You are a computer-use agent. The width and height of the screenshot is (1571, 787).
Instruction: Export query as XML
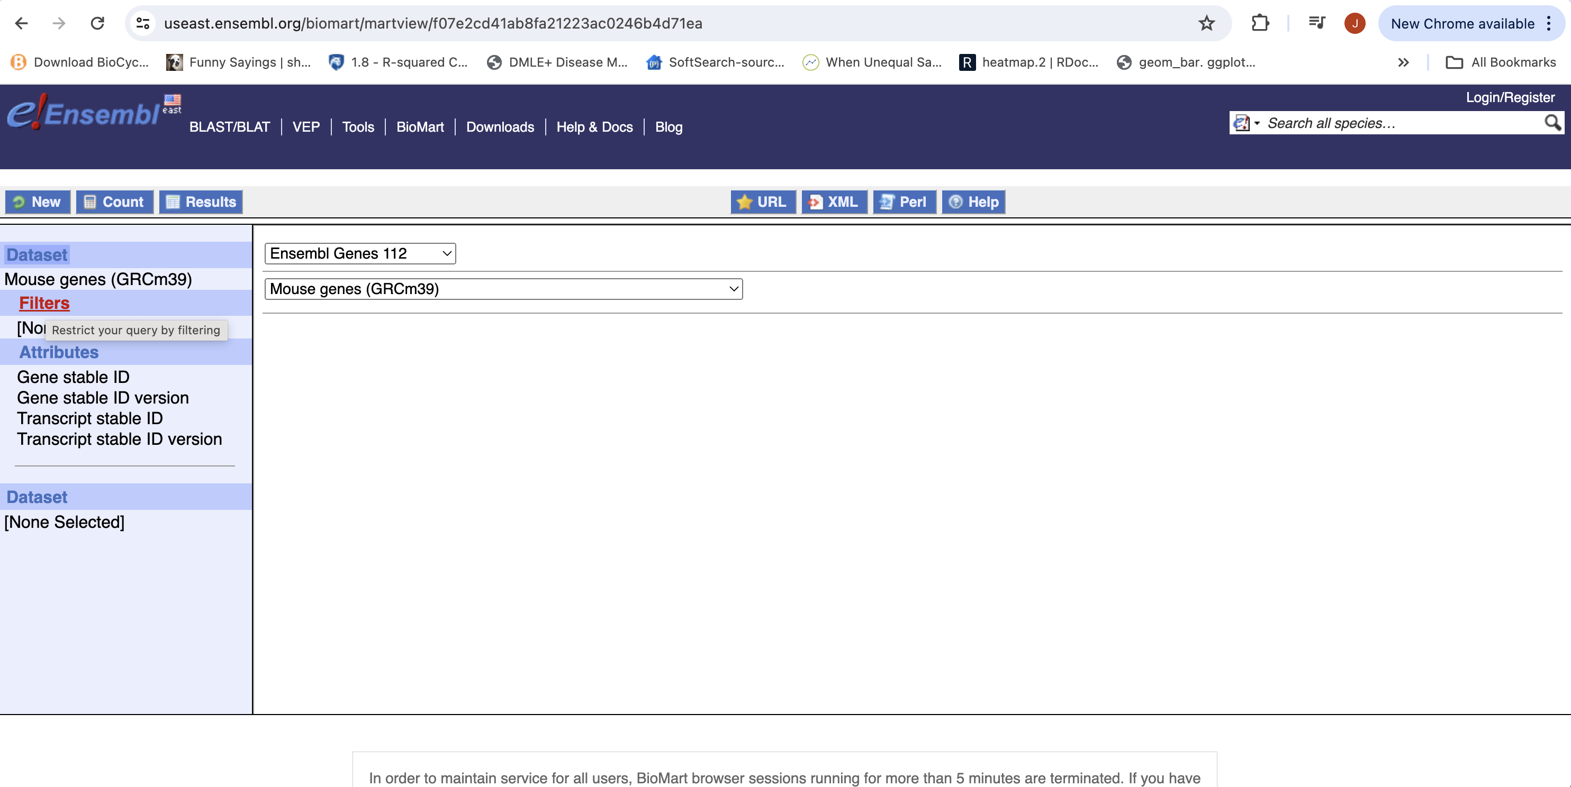834,202
